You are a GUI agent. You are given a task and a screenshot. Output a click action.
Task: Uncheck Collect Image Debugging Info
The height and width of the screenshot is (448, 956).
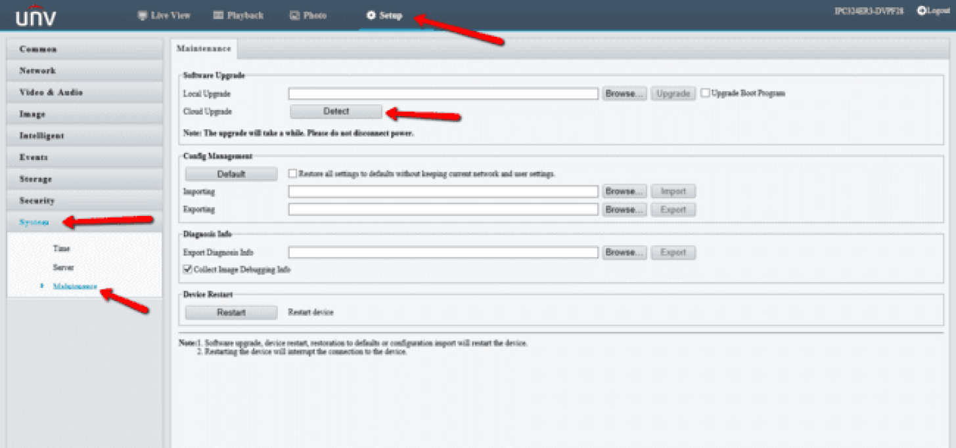click(188, 269)
